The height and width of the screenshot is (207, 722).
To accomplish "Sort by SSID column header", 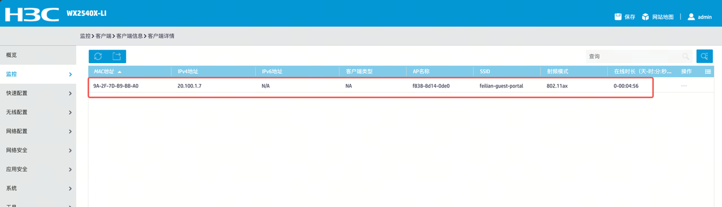I will coord(507,72).
